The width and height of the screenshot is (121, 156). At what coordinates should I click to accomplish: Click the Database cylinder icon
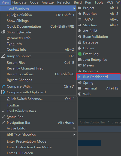(80, 42)
